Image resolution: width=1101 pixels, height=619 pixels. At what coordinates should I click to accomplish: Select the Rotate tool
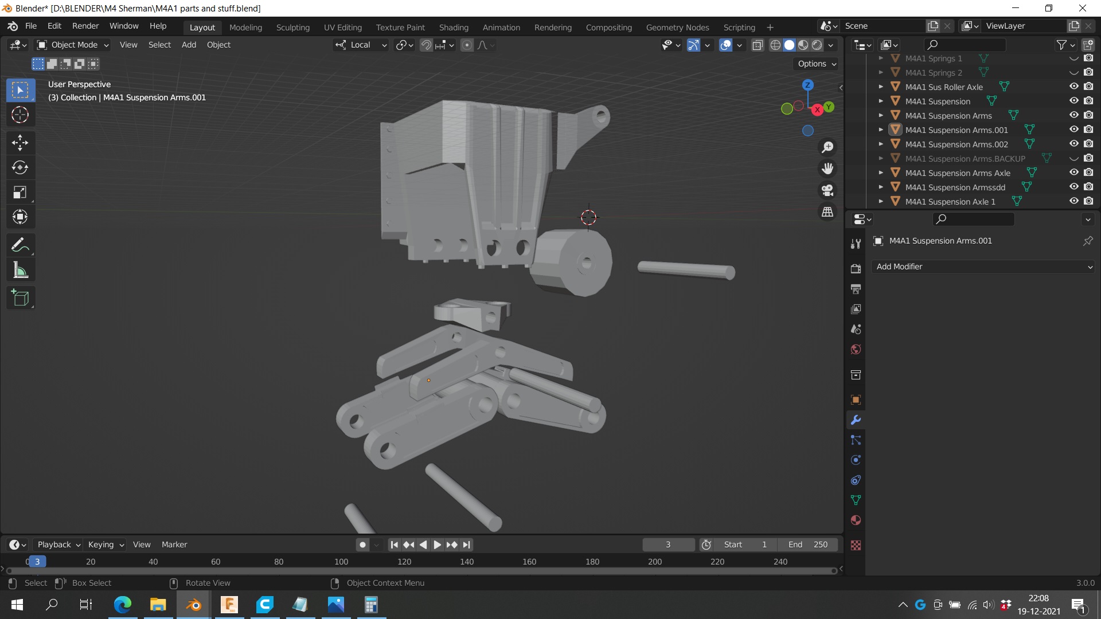[20, 167]
